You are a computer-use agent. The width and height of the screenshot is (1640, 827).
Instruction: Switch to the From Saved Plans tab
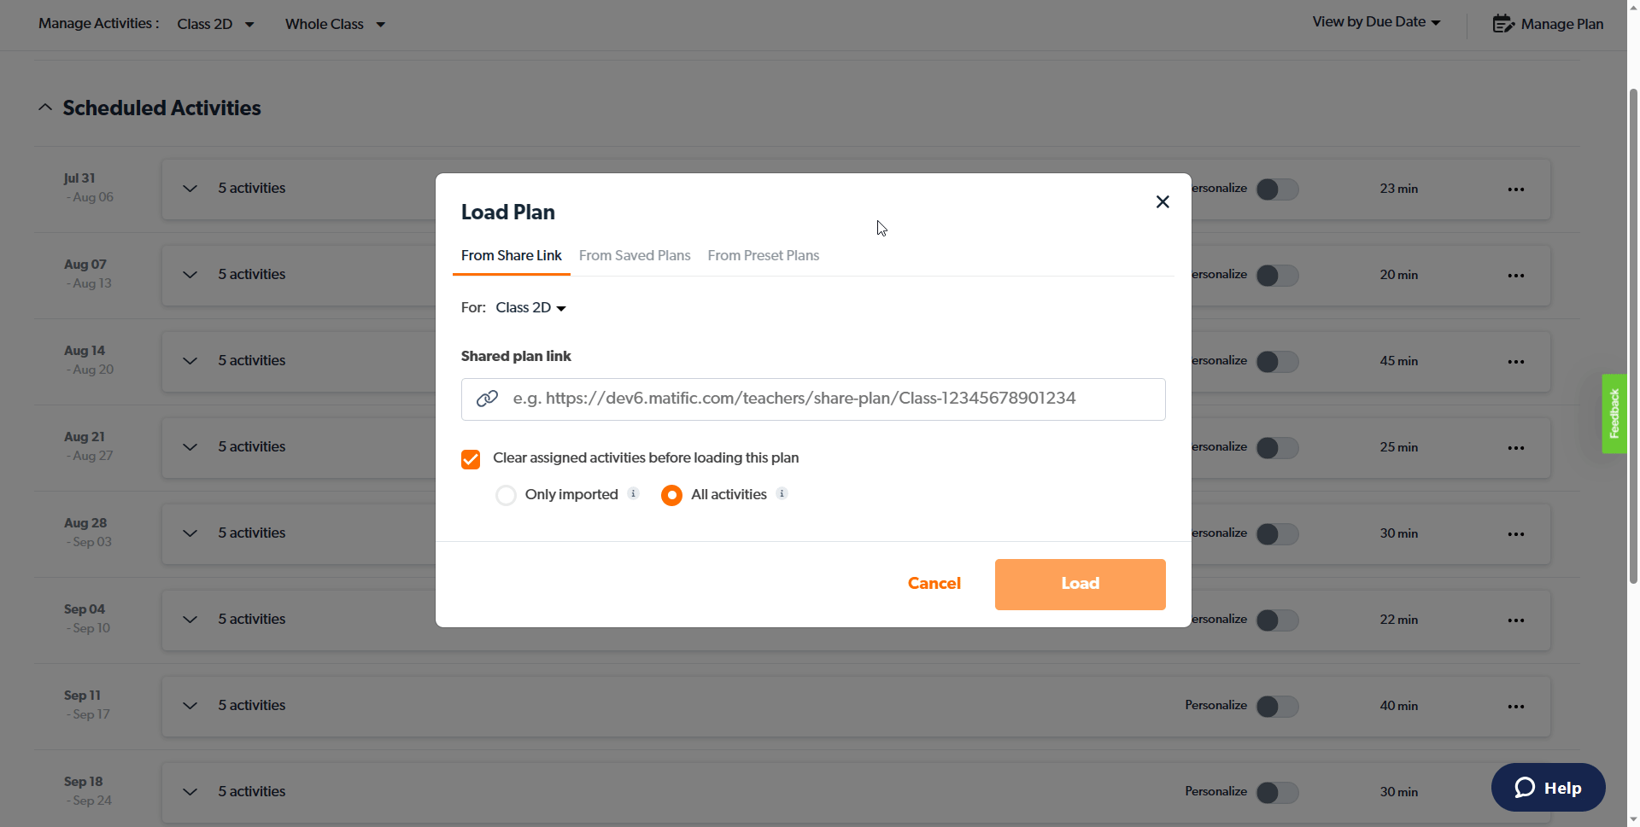tap(635, 255)
